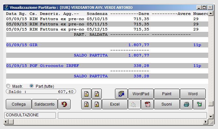Click the Saldo field showing 607,40

pyautogui.click(x=41, y=91)
